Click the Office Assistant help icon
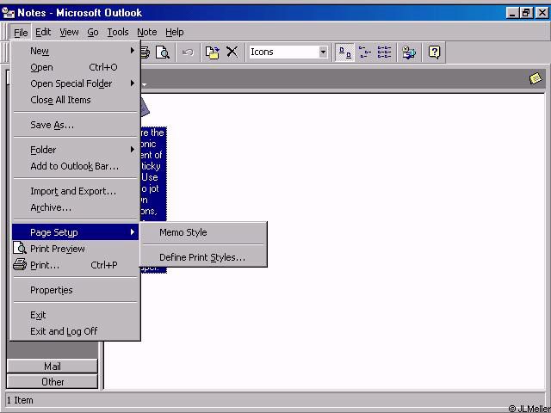This screenshot has height=413, width=551. click(434, 52)
